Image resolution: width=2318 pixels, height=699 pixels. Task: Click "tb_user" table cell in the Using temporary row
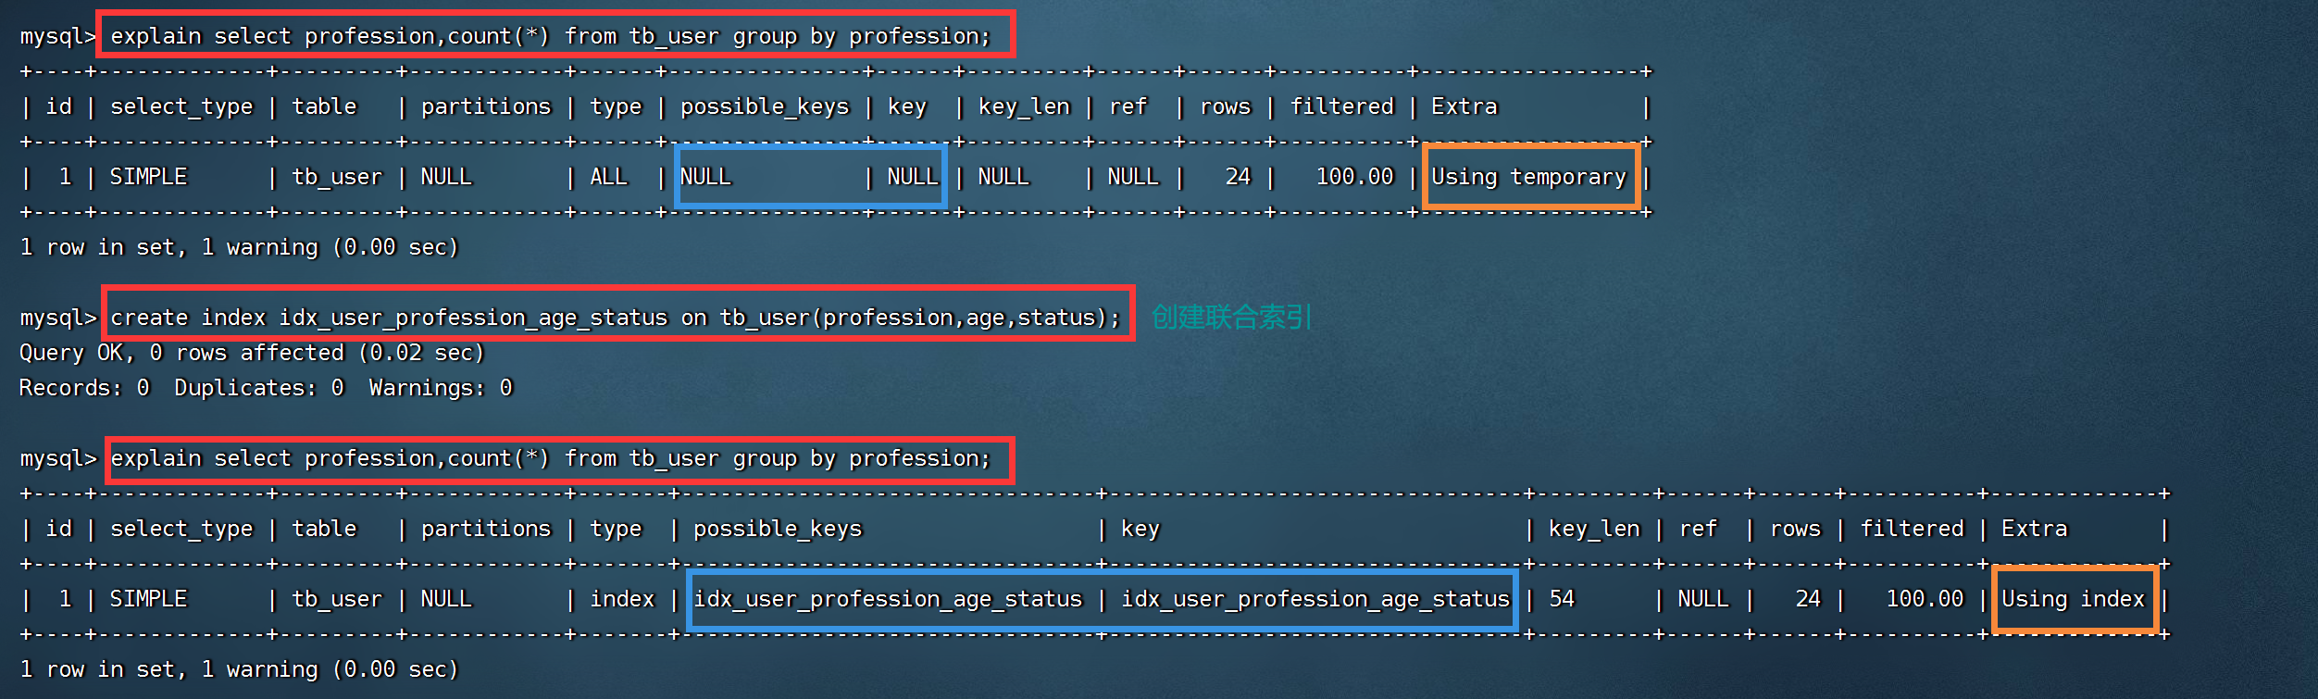337,177
